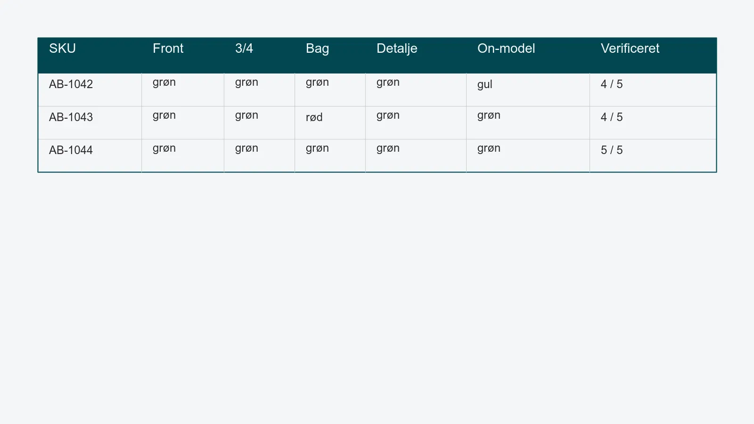Select the Verificeret column header
The image size is (754, 424).
pyautogui.click(x=653, y=56)
